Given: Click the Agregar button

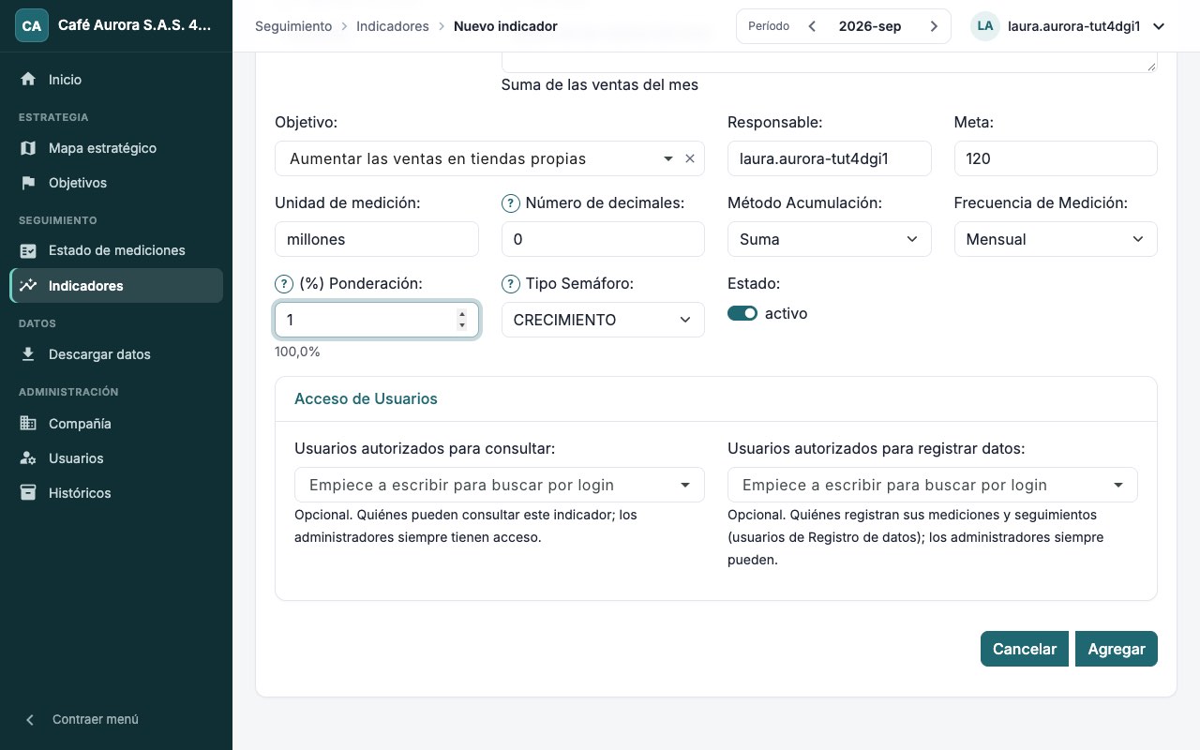Looking at the screenshot, I should [1117, 649].
